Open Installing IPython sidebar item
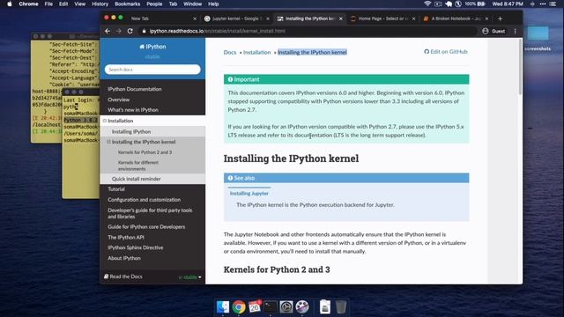 click(131, 132)
